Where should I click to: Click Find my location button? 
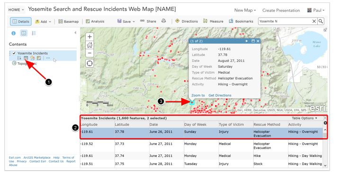[x=89, y=63]
